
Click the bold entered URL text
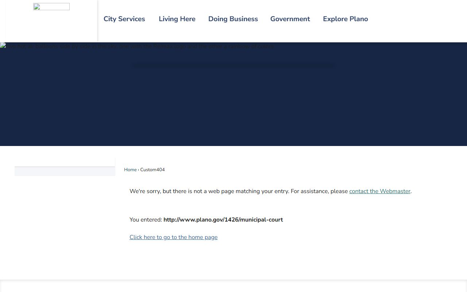(223, 220)
